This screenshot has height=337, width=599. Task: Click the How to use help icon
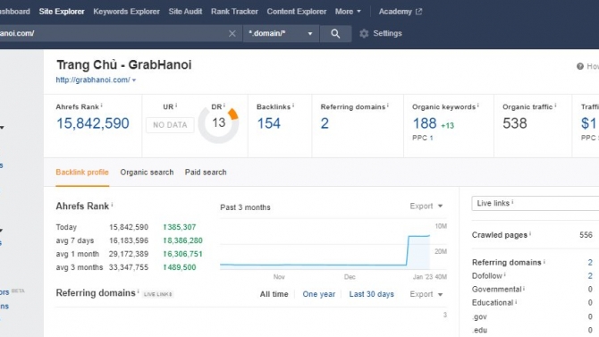tap(580, 66)
